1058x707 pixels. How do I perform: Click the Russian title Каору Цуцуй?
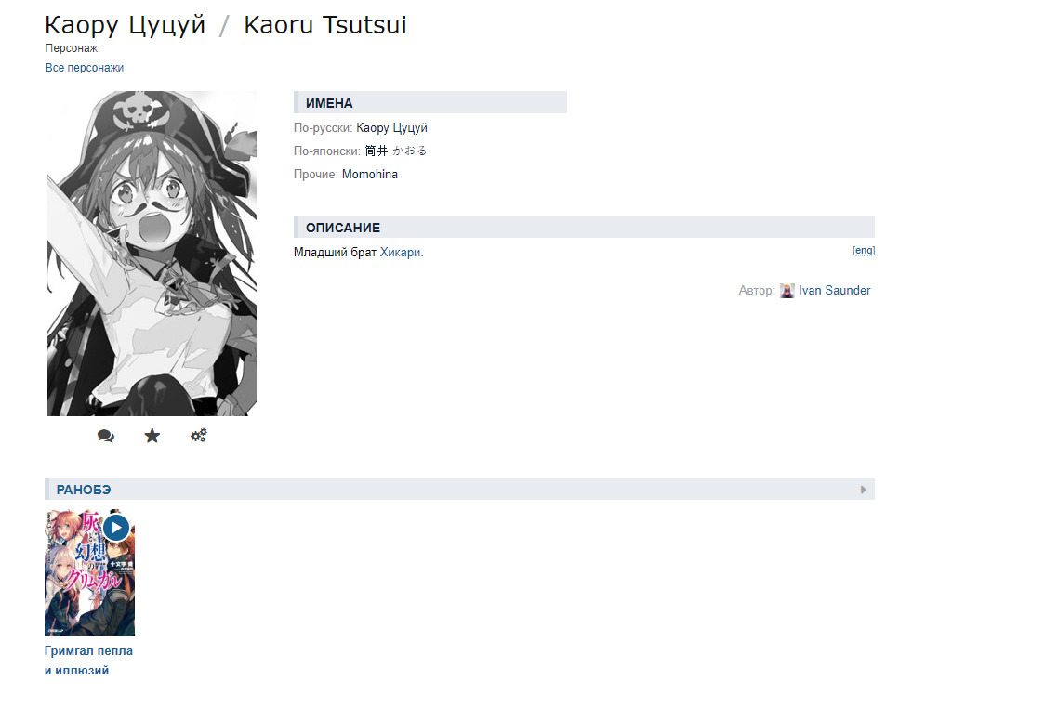point(125,25)
